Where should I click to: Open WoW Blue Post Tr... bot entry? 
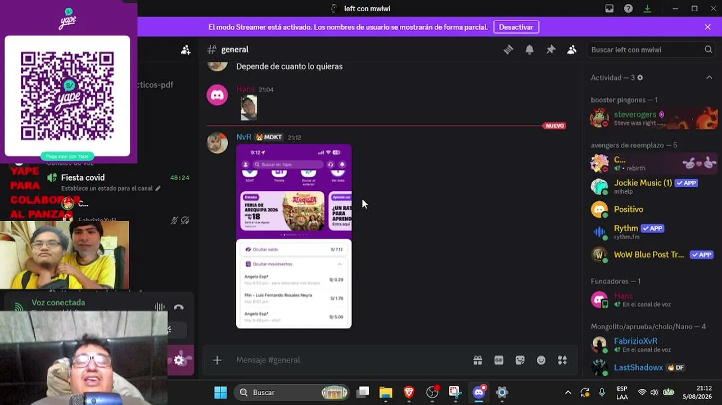654,254
